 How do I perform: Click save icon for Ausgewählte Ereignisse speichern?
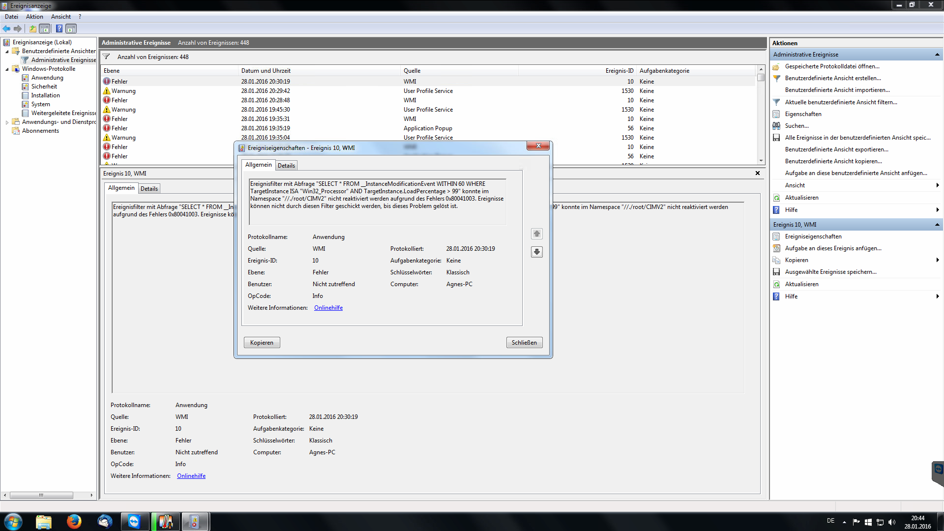coord(776,272)
